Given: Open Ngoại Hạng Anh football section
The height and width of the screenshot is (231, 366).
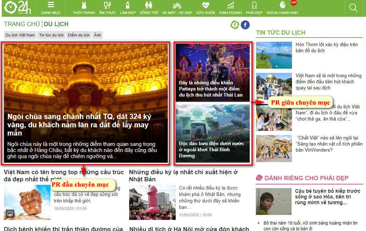Looking at the screenshot, I should coord(282,5).
